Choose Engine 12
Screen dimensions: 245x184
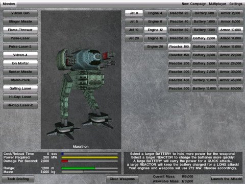tap(155, 30)
